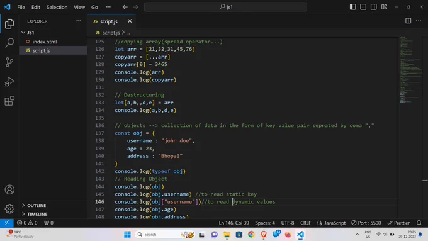Open the Go menu
Image resolution: width=428 pixels, height=241 pixels.
click(x=94, y=7)
